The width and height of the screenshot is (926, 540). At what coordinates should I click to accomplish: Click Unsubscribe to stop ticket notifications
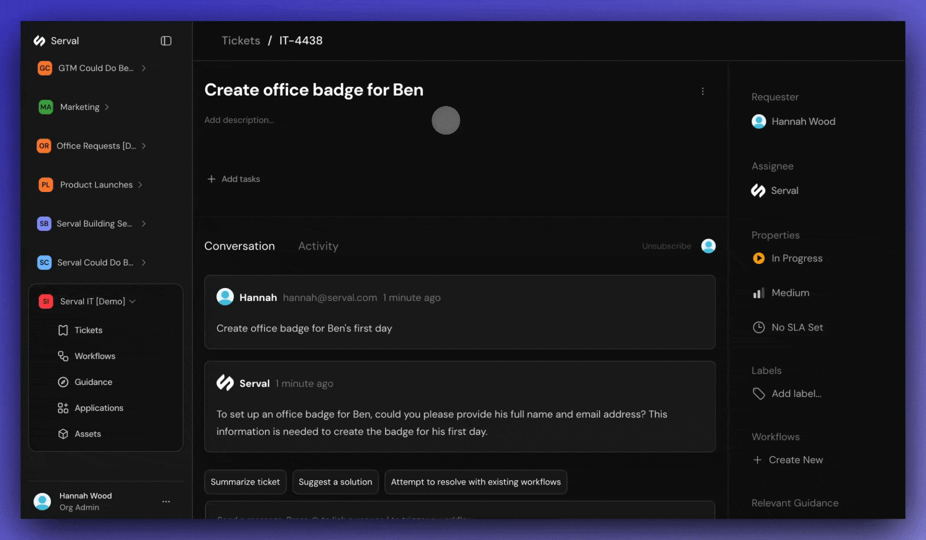(666, 246)
